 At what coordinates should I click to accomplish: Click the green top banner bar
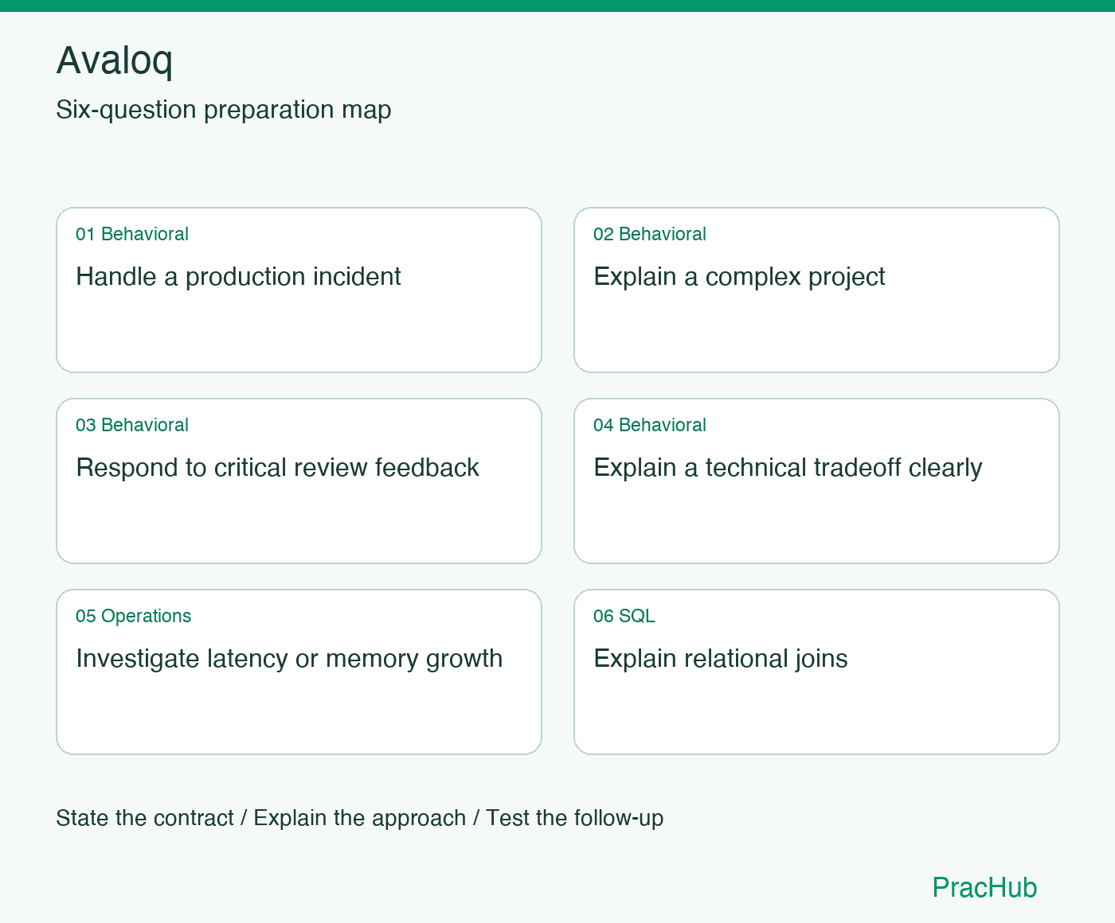click(x=557, y=6)
